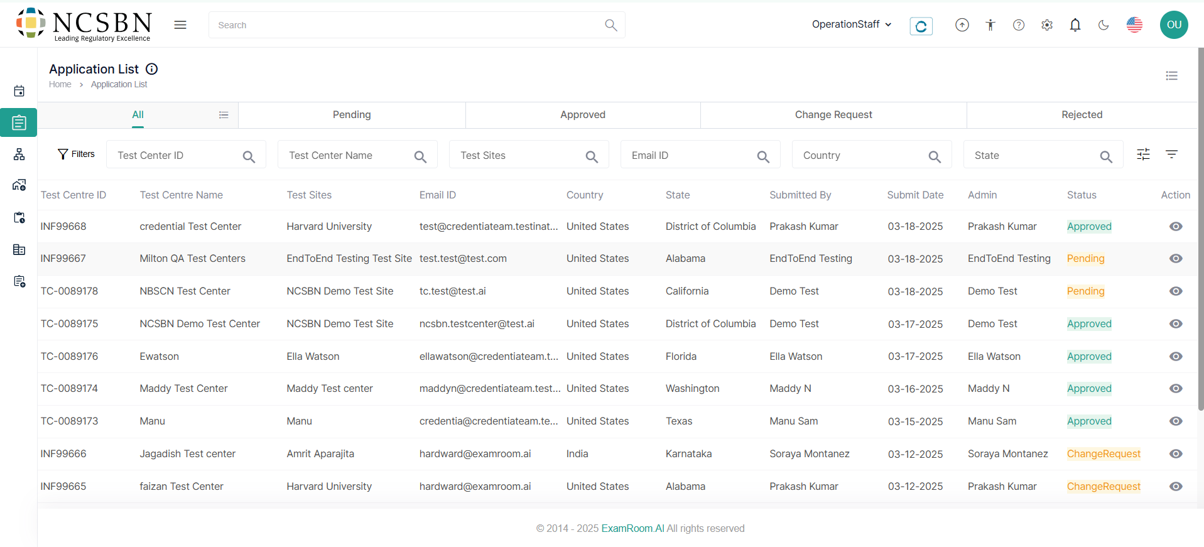Click the organization hierarchy sidebar icon
This screenshot has height=547, width=1204.
[19, 154]
